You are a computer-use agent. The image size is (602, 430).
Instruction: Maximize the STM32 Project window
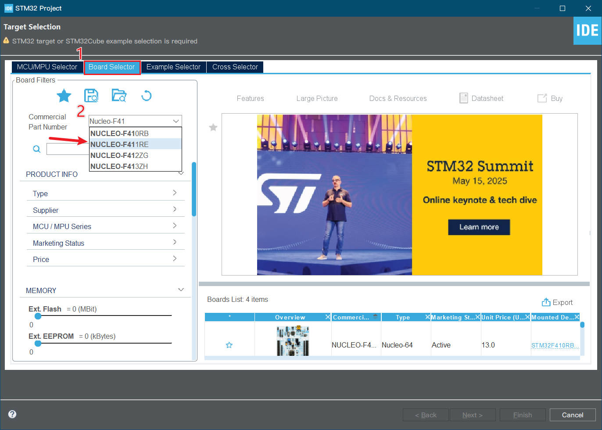(562, 8)
